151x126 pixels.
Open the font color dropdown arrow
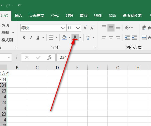click(80, 38)
